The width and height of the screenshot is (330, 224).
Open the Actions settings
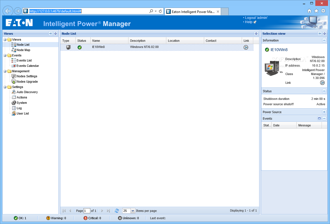22,97
